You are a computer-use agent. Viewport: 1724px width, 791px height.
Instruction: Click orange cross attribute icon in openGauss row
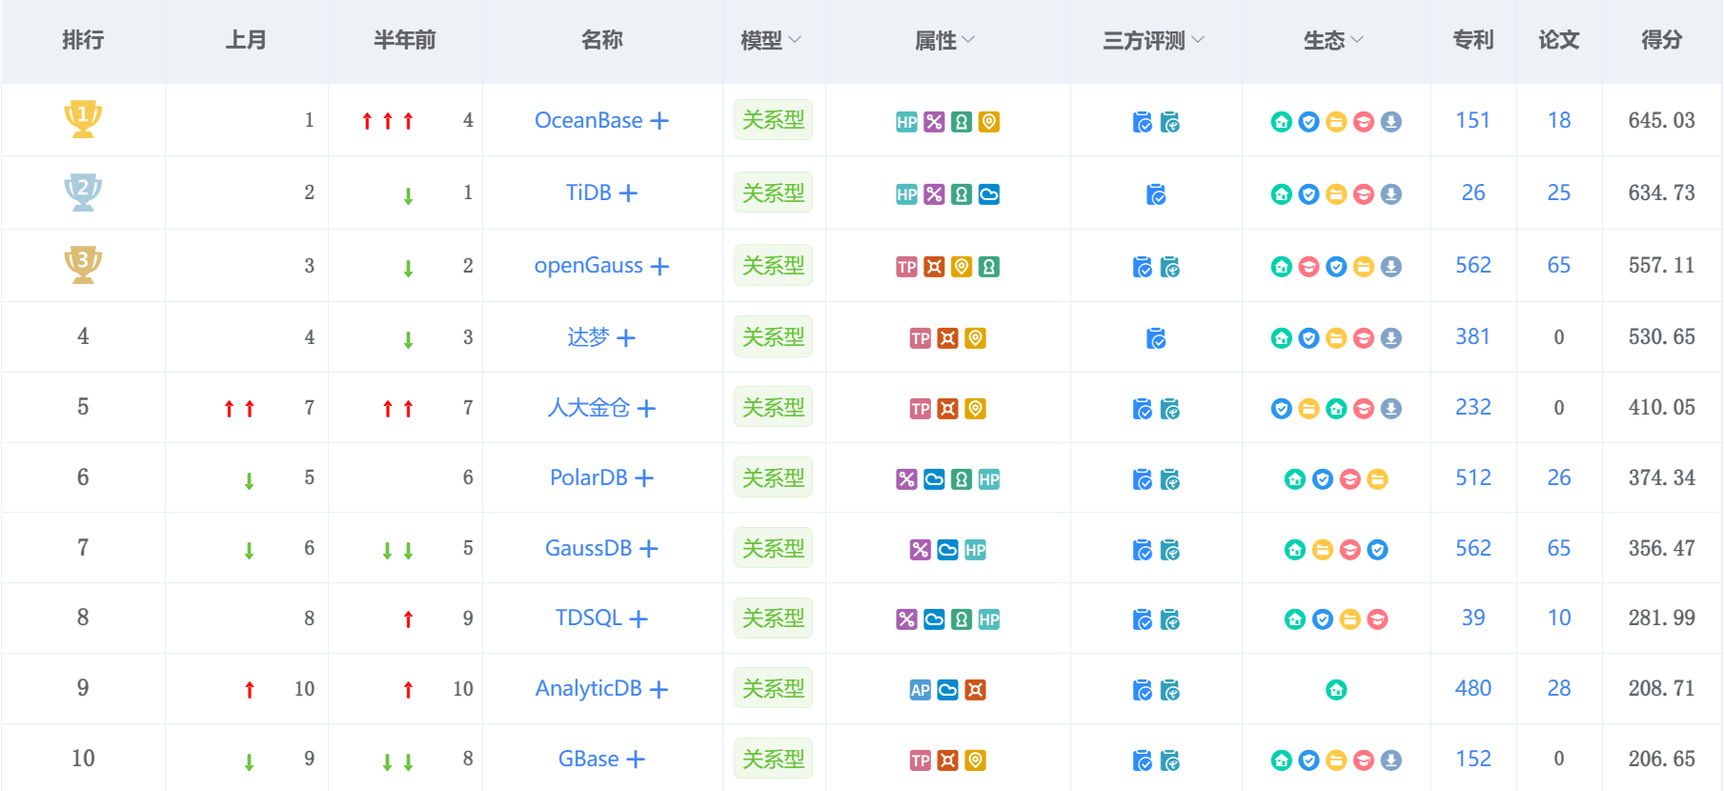934,267
